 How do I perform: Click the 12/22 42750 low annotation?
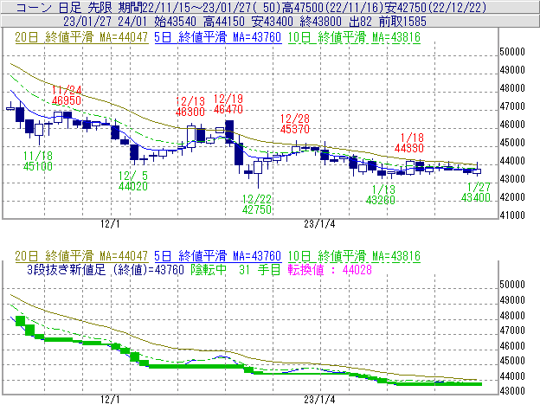pos(257,204)
